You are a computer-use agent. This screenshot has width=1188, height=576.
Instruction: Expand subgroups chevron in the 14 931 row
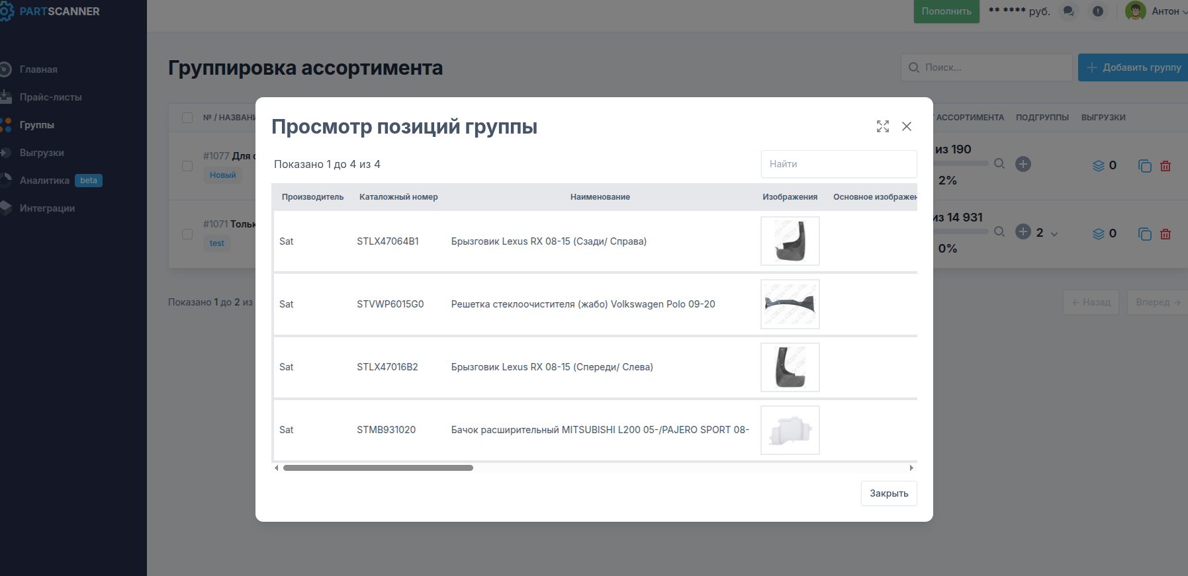pos(1054,234)
